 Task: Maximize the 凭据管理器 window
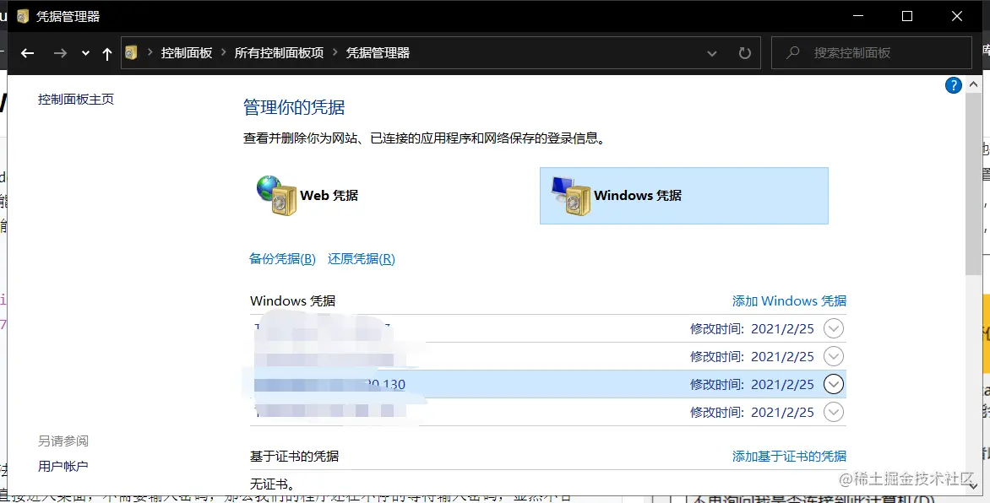pos(907,16)
